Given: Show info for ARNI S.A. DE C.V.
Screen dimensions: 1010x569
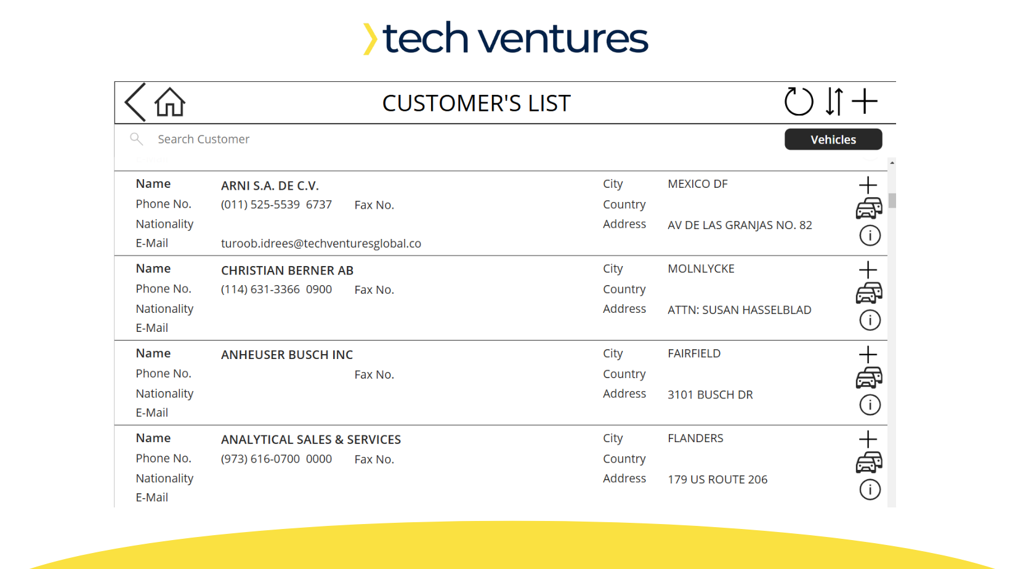Looking at the screenshot, I should tap(870, 235).
